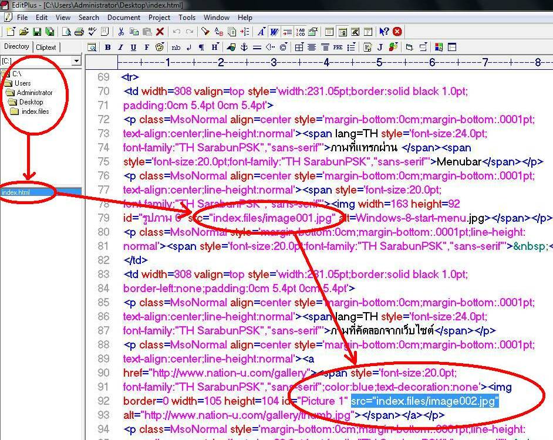Toggle the line number display icon

point(300,32)
